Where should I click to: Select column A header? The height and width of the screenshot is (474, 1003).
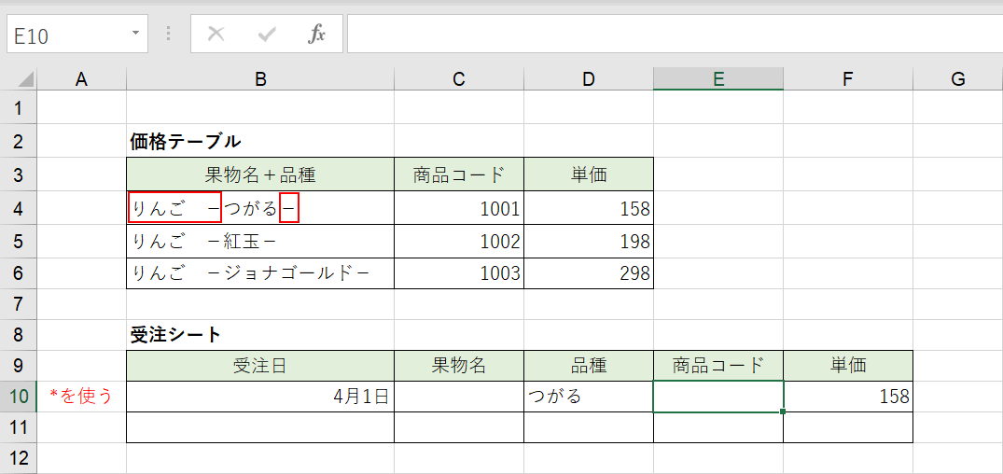pos(81,78)
